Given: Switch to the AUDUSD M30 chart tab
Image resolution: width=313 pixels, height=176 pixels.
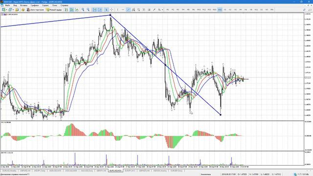Looking at the screenshot, I should (x=55, y=171).
